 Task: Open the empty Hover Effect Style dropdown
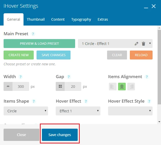130,111
